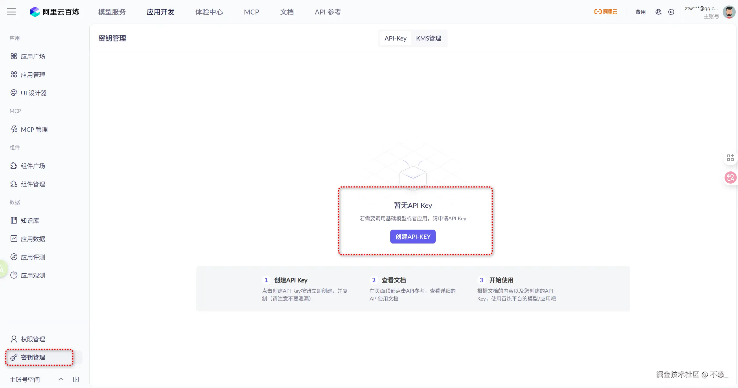This screenshot has height=388, width=738.
Task: Open the hamburger menu icon
Action: (x=11, y=12)
